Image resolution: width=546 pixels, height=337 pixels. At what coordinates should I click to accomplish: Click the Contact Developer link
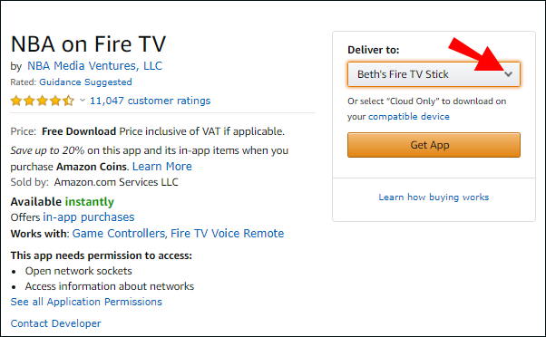tap(55, 323)
